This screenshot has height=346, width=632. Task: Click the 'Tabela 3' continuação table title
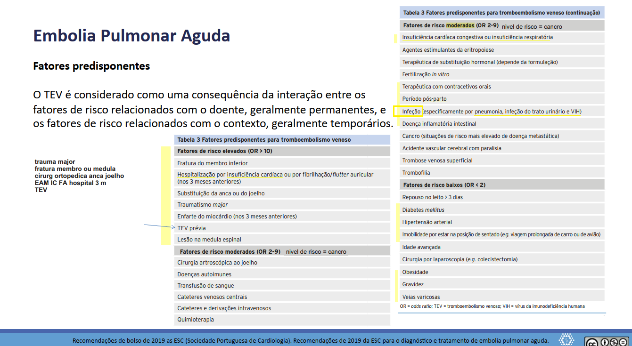tap(501, 13)
